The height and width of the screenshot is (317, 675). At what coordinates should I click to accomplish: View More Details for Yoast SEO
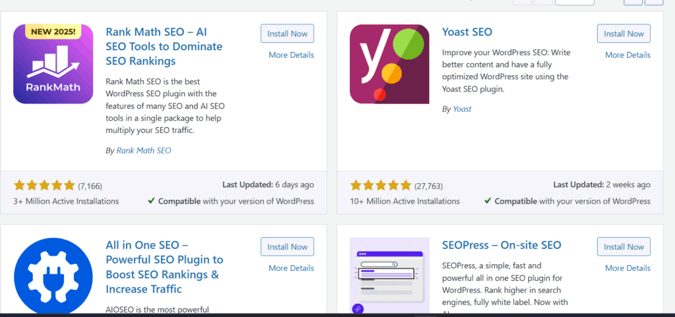click(x=628, y=55)
